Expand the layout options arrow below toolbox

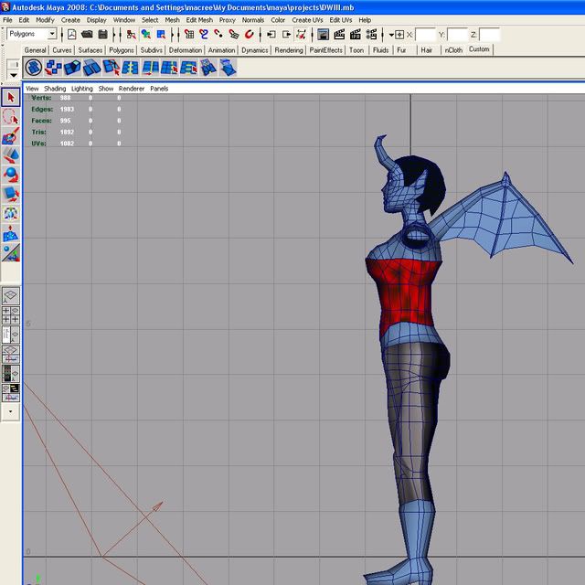click(x=11, y=412)
